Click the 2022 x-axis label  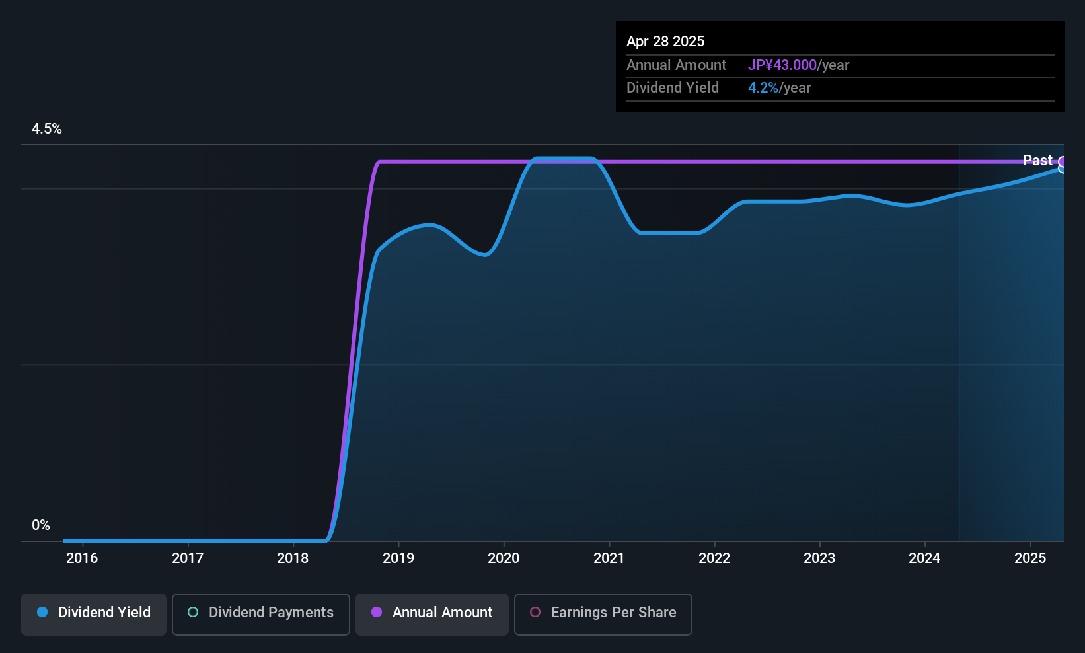tap(714, 558)
